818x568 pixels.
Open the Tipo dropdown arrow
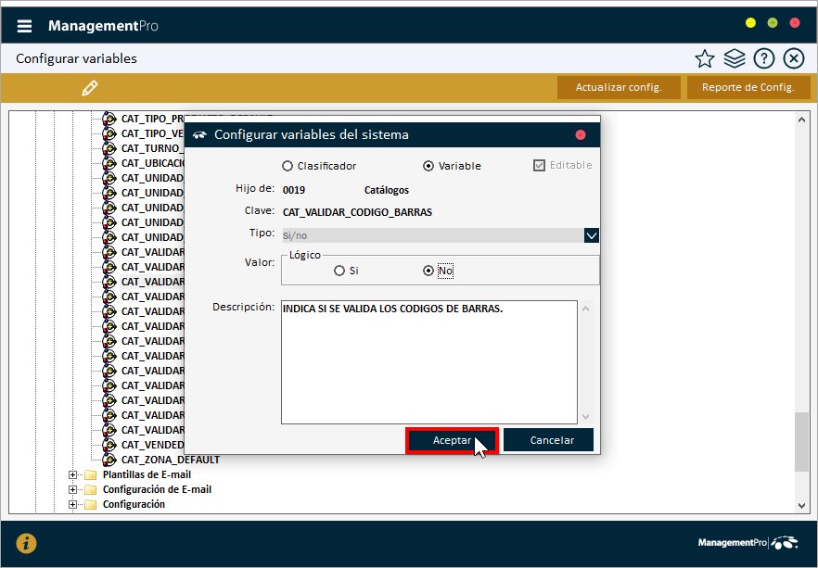point(591,235)
